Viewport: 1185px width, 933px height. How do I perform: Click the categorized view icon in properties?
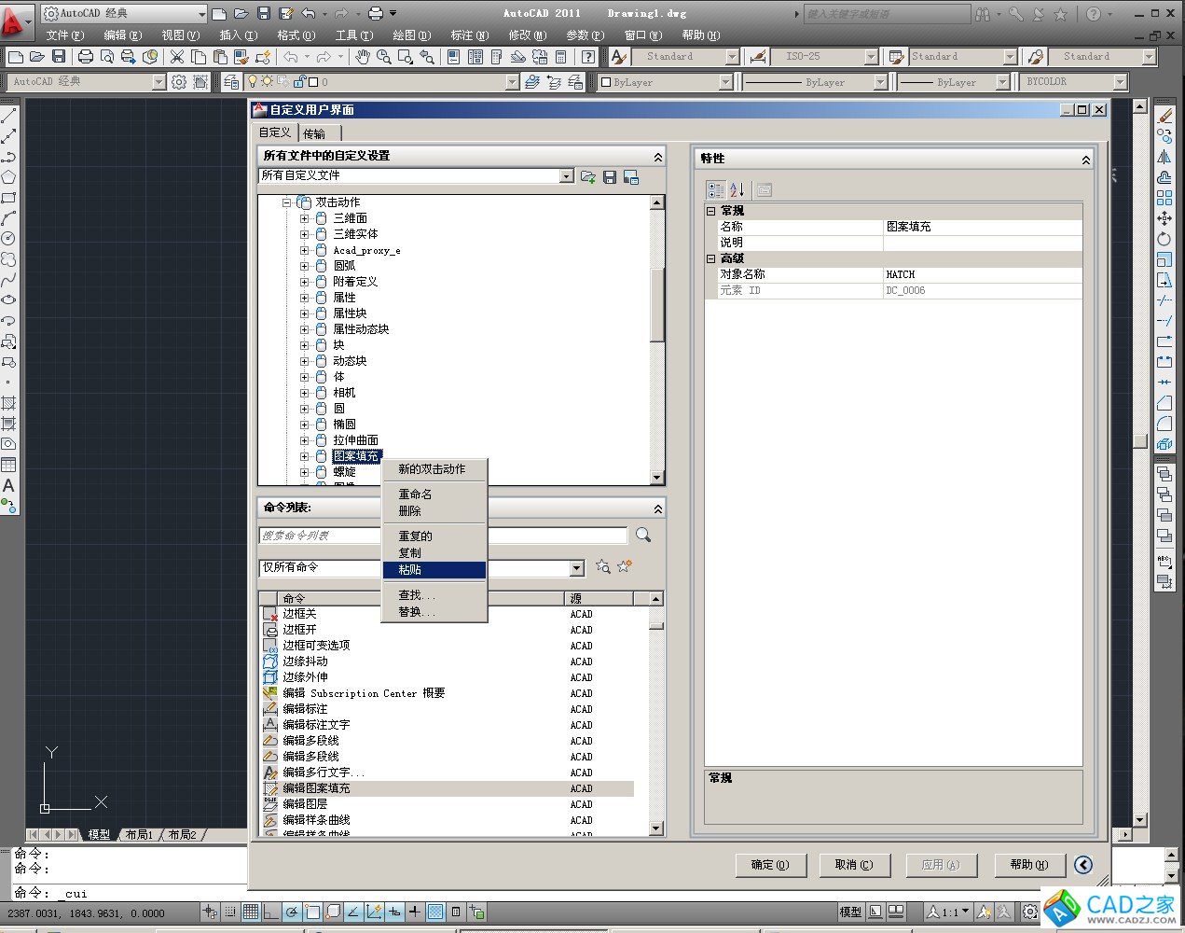coord(716,189)
